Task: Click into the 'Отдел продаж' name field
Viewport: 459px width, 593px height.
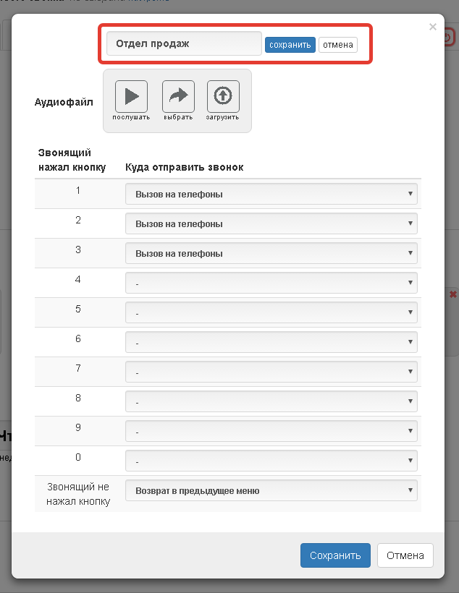Action: pos(184,43)
